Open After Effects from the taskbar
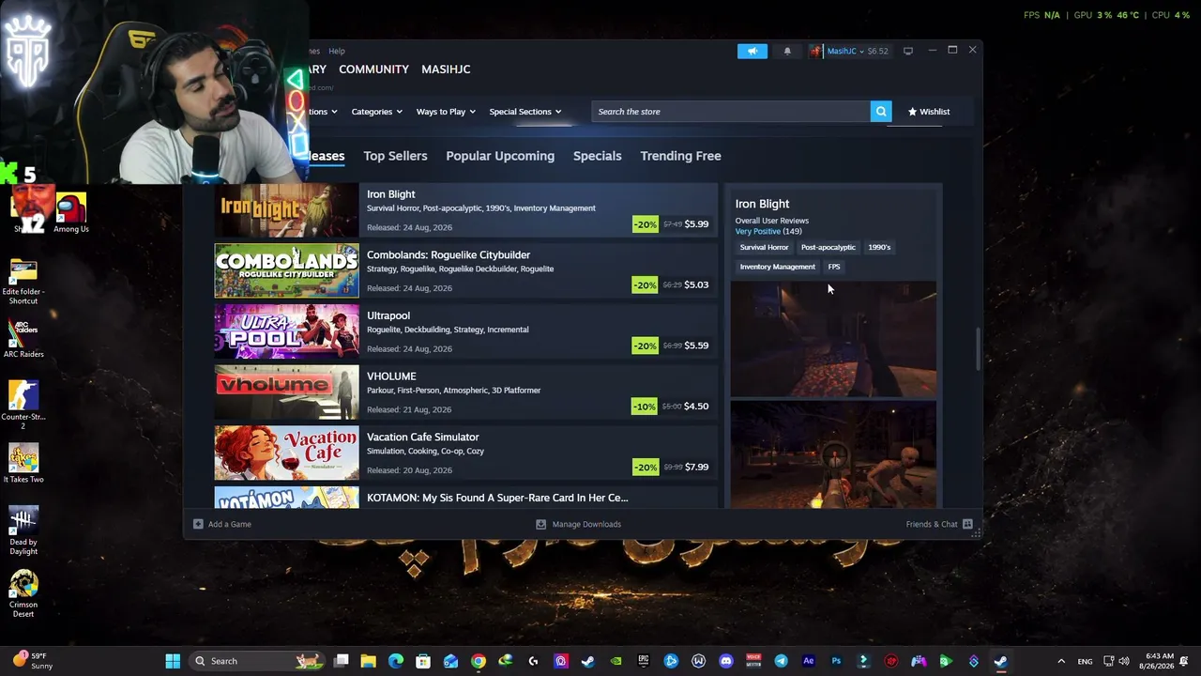 [808, 661]
